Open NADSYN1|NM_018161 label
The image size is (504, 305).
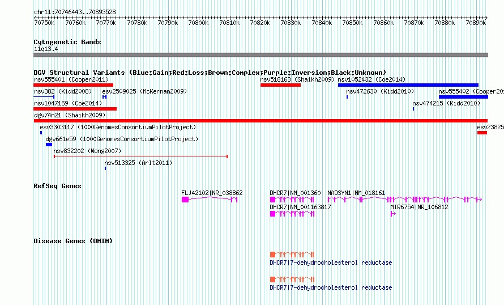click(356, 193)
